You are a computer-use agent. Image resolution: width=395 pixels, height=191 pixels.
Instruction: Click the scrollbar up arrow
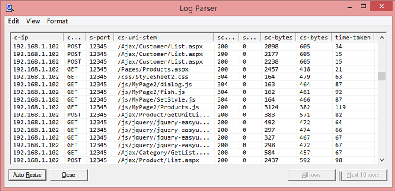382,38
